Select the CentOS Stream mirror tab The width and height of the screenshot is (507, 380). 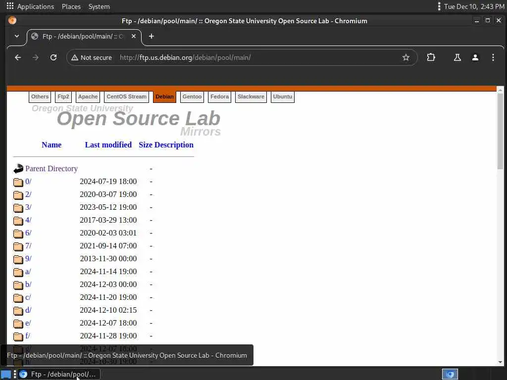click(126, 96)
